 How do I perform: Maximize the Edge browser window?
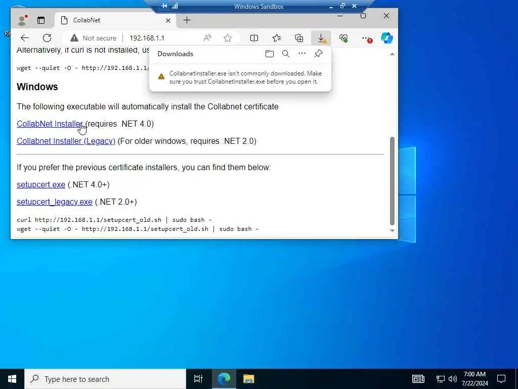click(x=363, y=16)
